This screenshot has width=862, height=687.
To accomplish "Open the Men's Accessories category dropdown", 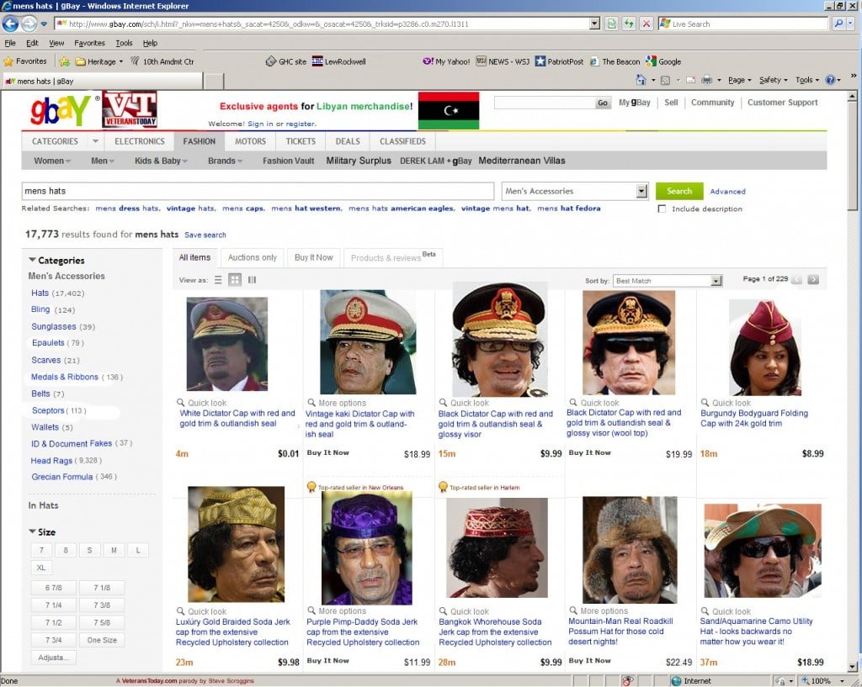I will 641,191.
